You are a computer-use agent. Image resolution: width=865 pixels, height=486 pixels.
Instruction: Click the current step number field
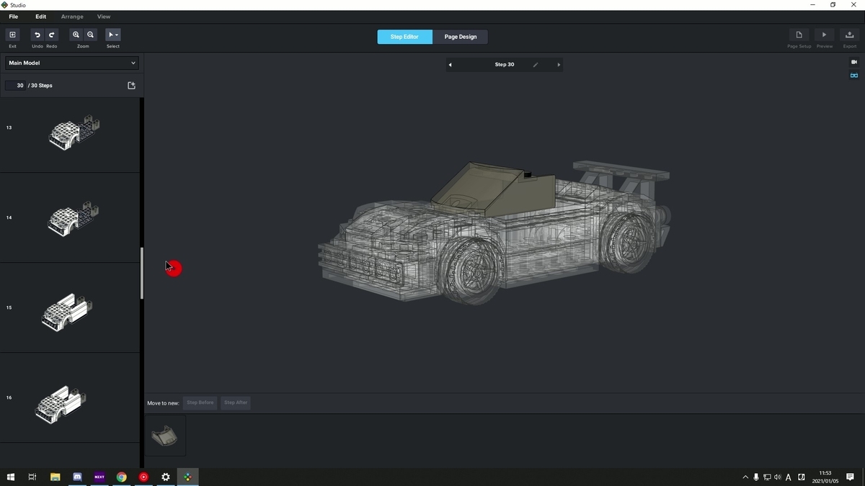pyautogui.click(x=15, y=86)
